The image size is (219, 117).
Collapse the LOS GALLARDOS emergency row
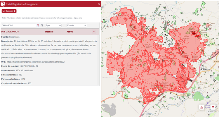click(94, 32)
